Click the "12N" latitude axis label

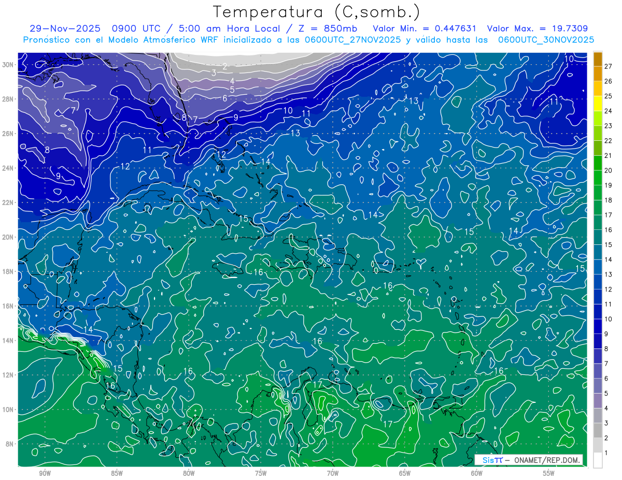(x=9, y=375)
